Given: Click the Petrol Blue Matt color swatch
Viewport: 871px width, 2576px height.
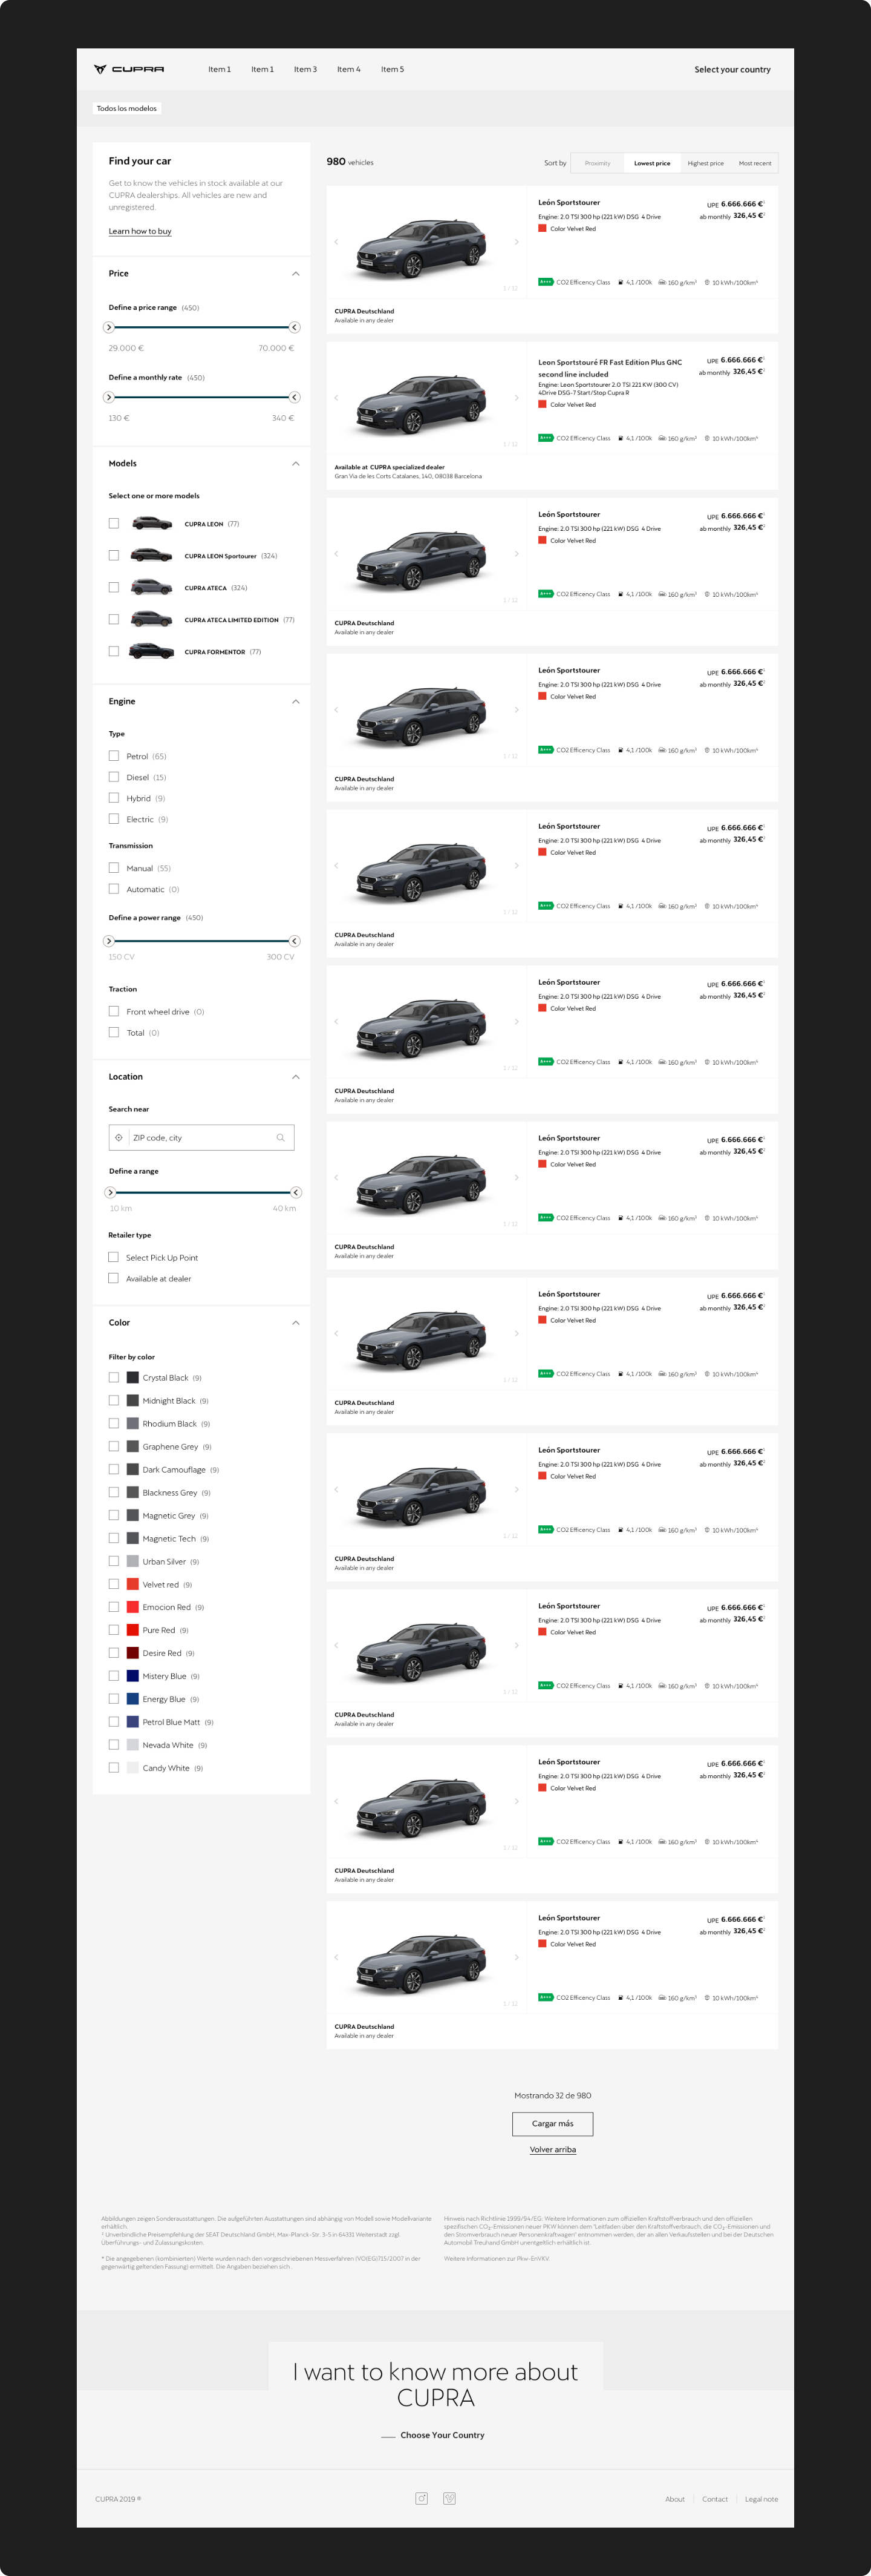Looking at the screenshot, I should point(133,1722).
